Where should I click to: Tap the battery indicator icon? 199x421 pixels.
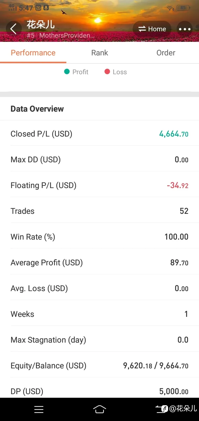183,8
